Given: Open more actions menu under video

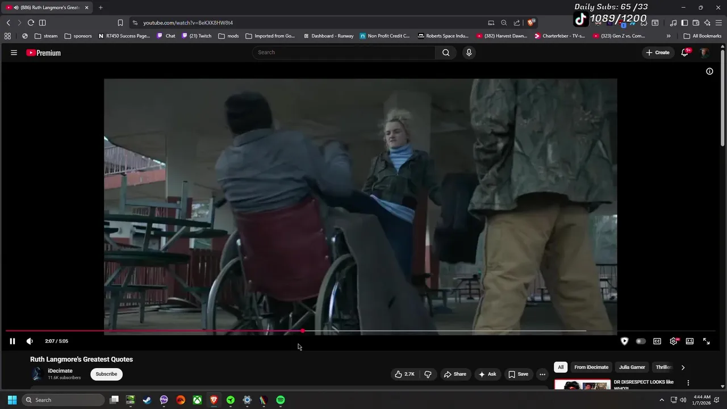Looking at the screenshot, I should pyautogui.click(x=542, y=374).
